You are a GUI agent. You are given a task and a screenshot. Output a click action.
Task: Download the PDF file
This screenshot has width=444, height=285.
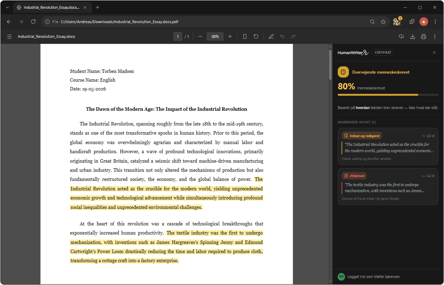click(x=413, y=36)
